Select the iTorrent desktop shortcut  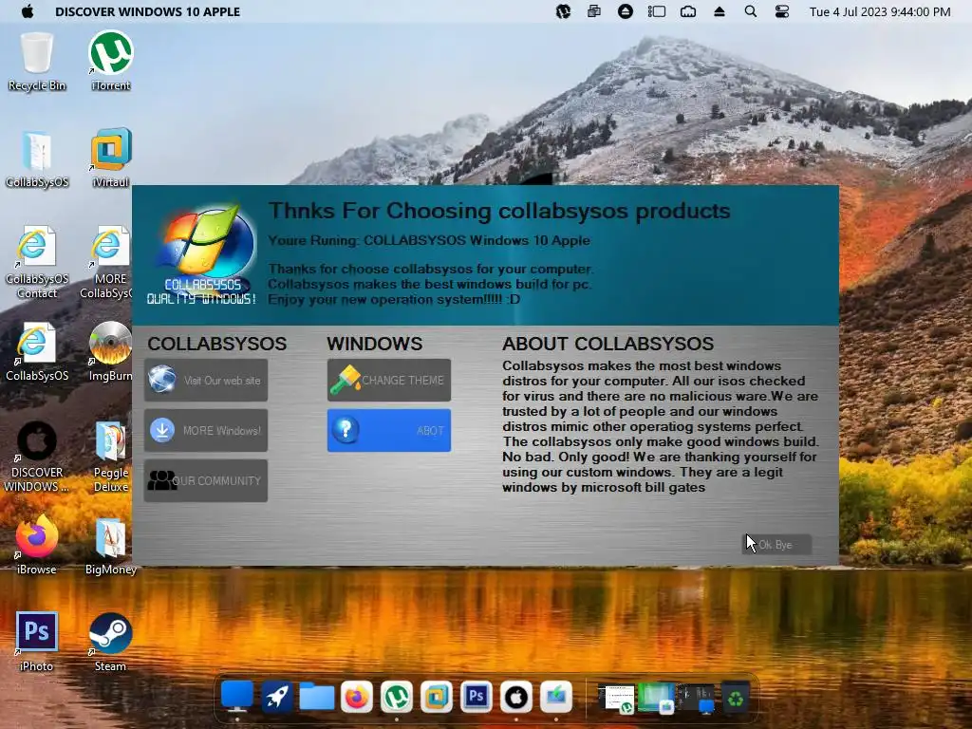click(x=111, y=62)
